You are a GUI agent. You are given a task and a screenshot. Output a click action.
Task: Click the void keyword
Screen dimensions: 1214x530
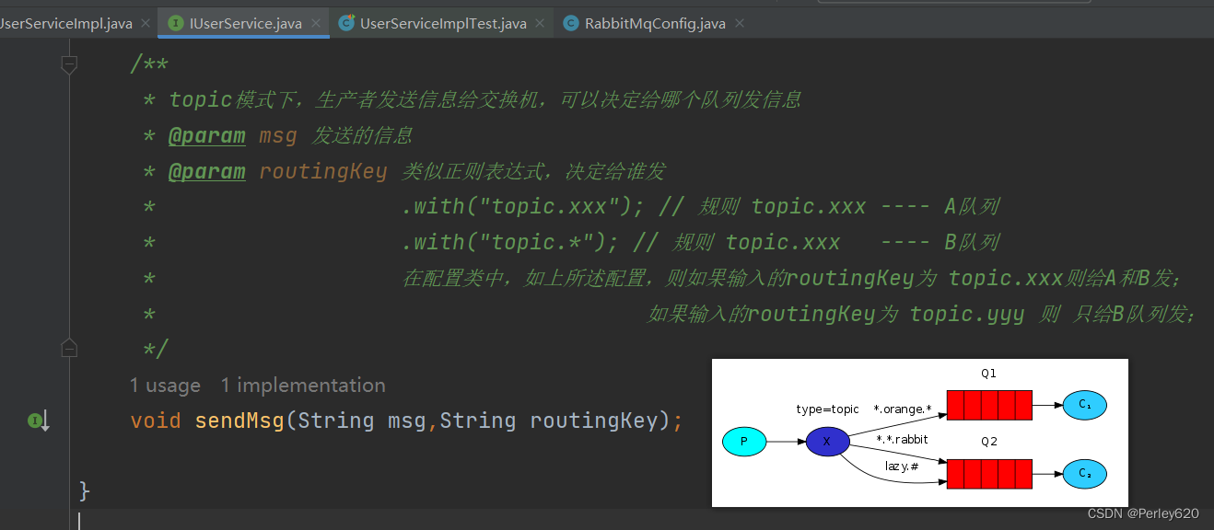click(x=156, y=421)
